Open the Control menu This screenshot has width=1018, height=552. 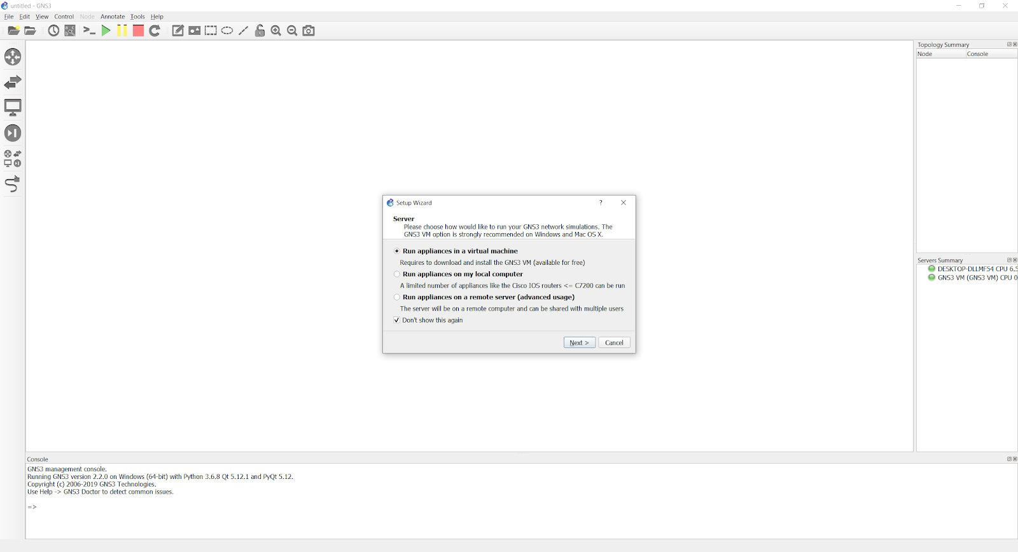64,17
